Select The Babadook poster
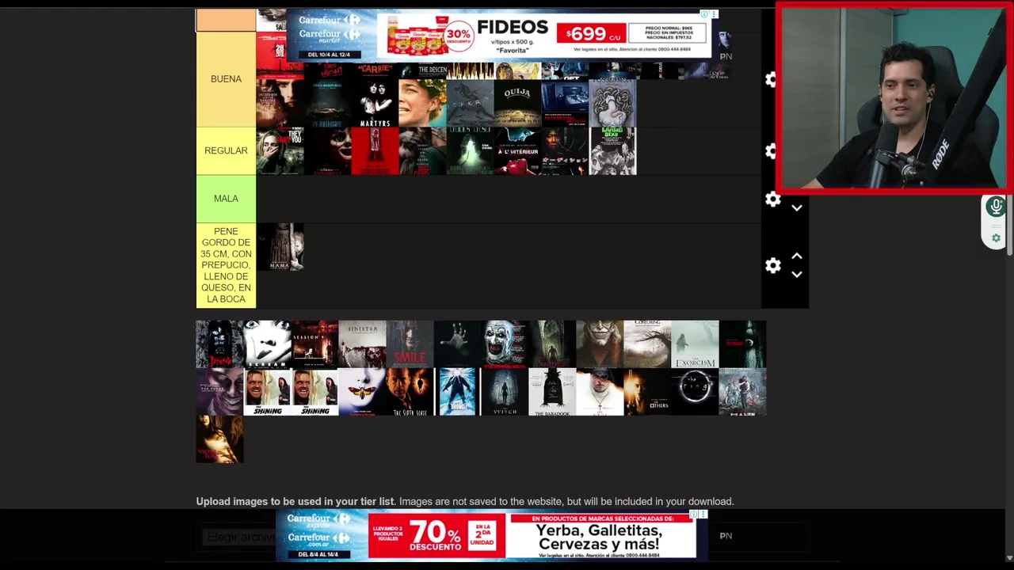 tap(552, 392)
